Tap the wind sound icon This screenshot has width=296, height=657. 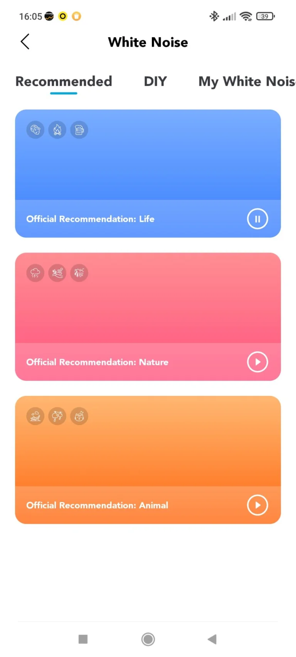(x=57, y=273)
